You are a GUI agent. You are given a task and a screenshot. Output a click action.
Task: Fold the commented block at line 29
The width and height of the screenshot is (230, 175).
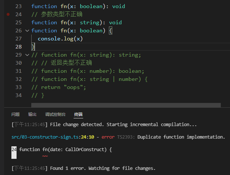coord(27,55)
